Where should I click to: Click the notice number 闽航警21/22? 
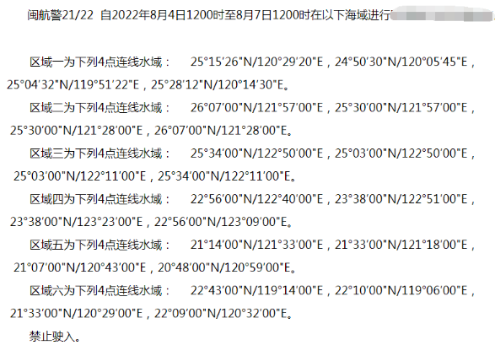pos(61,15)
